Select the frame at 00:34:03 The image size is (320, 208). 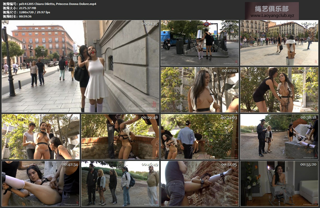tap(200, 137)
